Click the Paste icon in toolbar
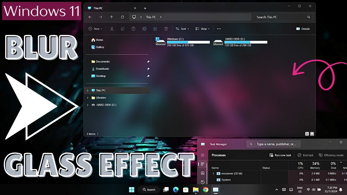Image resolution: width=347 pixels, height=195 pixels. [x=133, y=29]
